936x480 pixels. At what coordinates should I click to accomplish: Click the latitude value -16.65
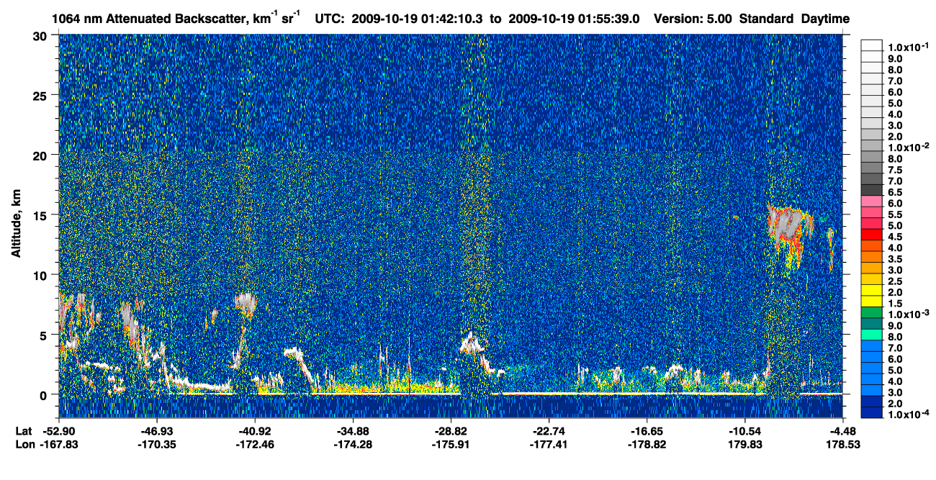[x=647, y=430]
